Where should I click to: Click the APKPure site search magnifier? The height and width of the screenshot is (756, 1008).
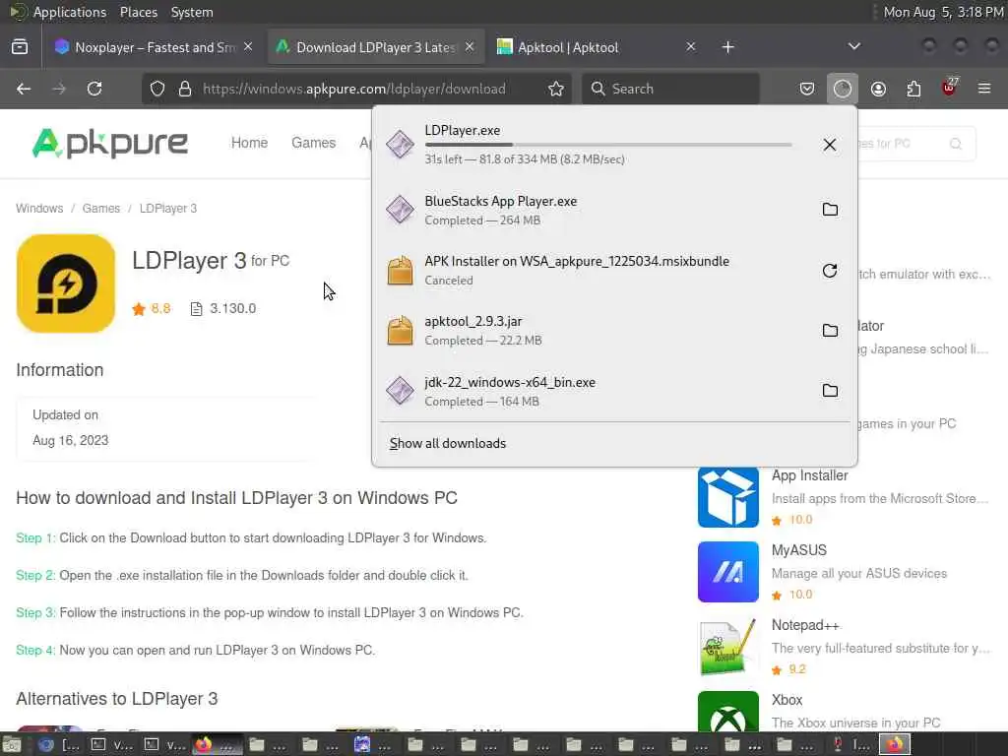956,144
